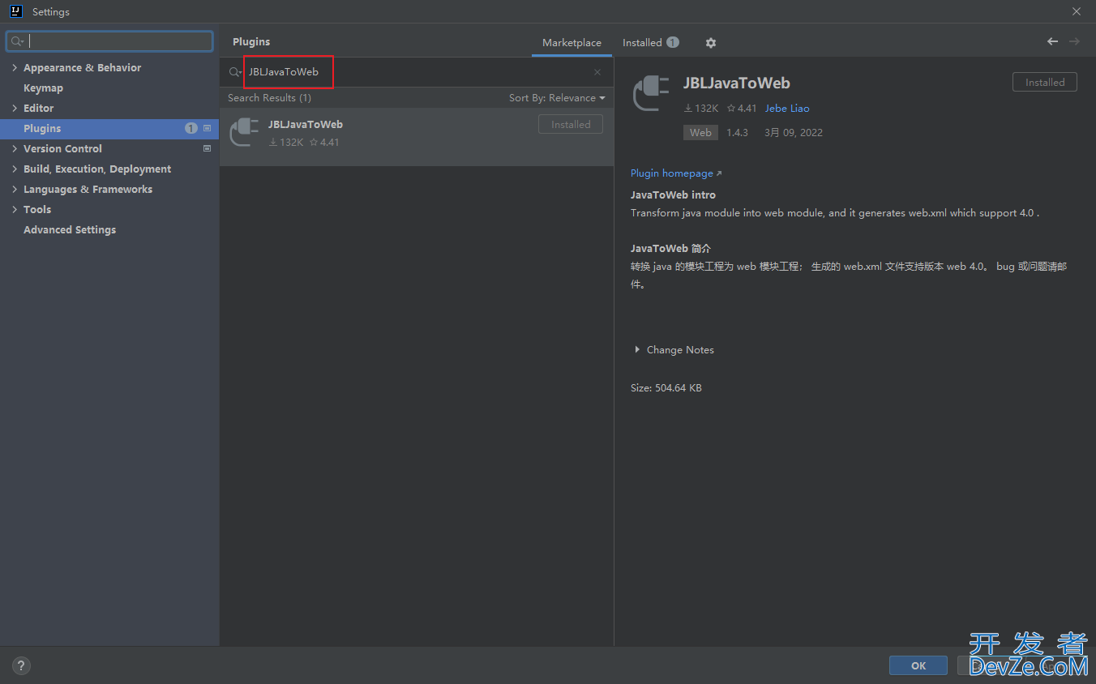
Task: Click the Plugins project-level settings icon
Action: coord(207,128)
